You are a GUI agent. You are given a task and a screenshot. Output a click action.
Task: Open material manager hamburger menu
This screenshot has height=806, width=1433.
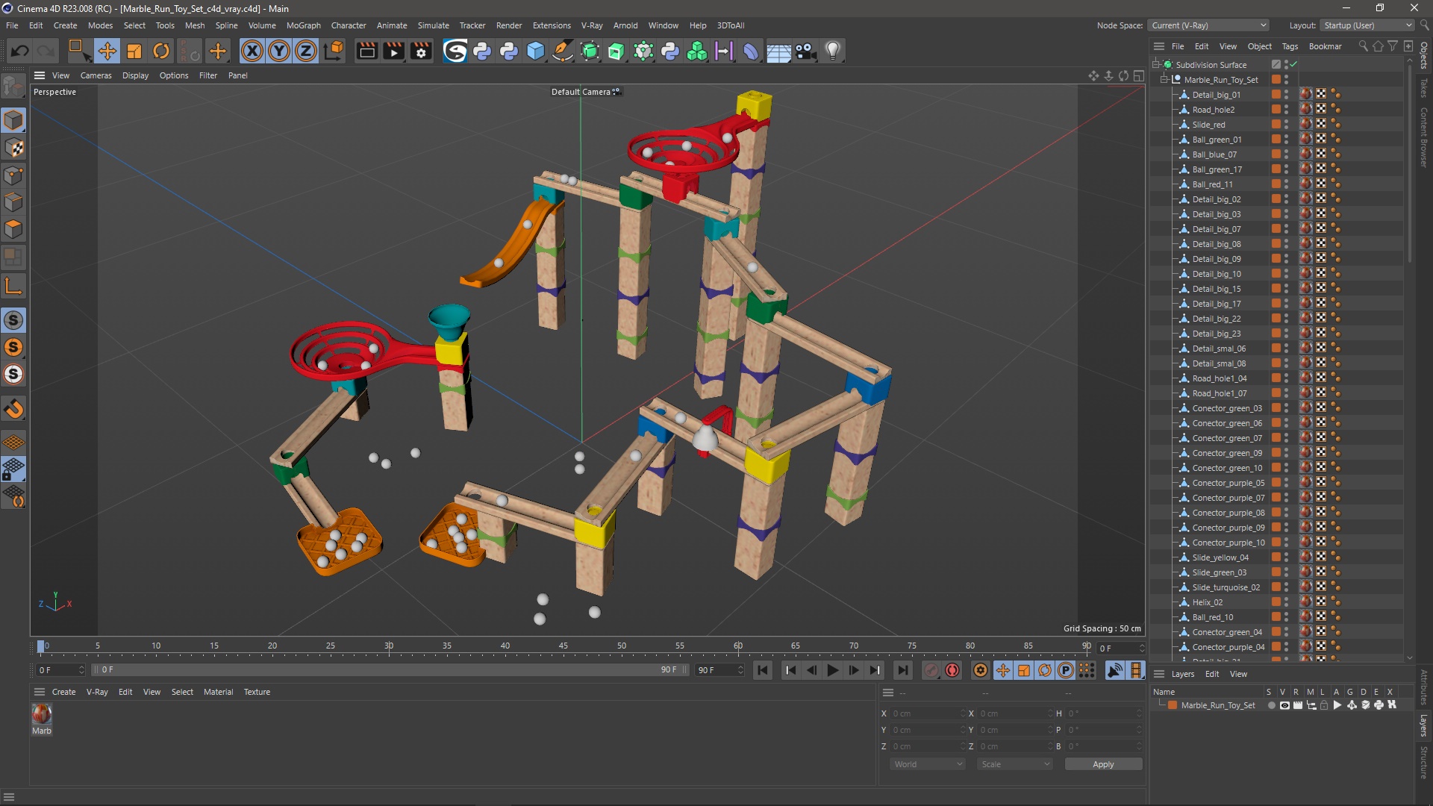click(x=40, y=692)
